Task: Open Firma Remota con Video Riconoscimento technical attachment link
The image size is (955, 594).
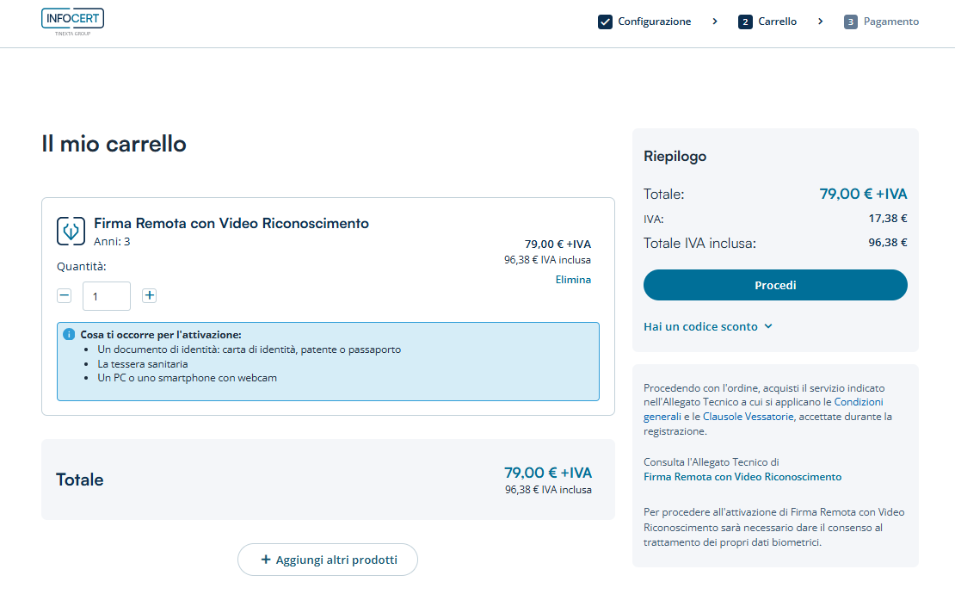Action: point(742,476)
